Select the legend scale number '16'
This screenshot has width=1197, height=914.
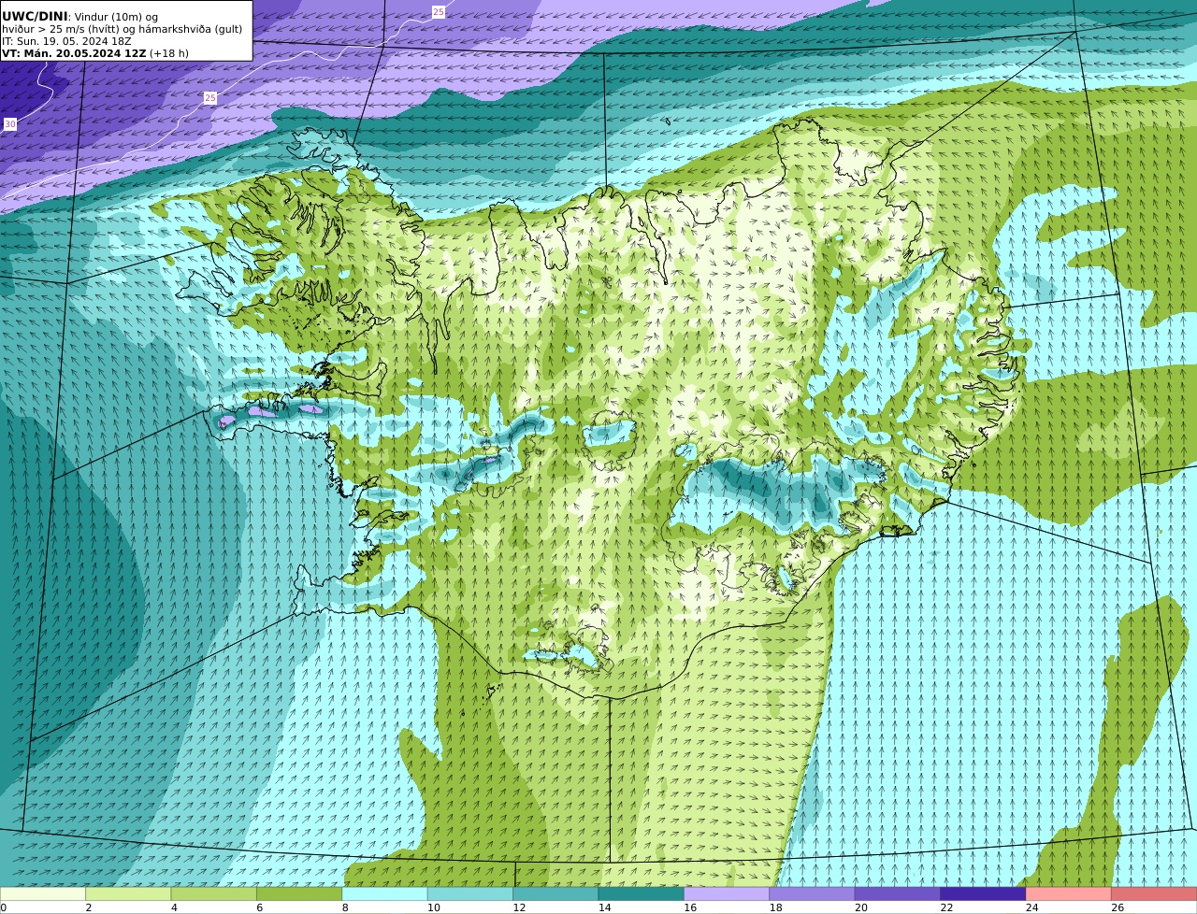tap(690, 907)
